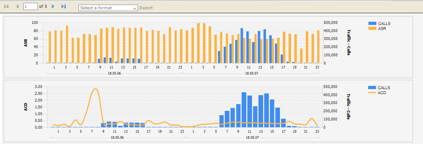Viewport: 423px width, 144px height.
Task: Click the 18.05.06 date label in ACD chart
Action: point(117,137)
